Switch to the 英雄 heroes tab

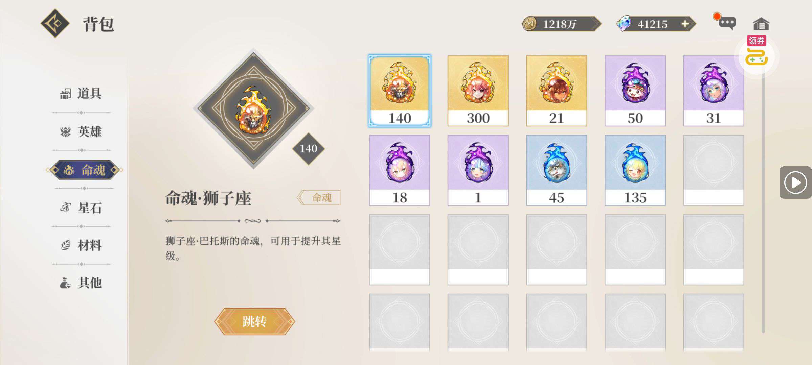pyautogui.click(x=81, y=131)
